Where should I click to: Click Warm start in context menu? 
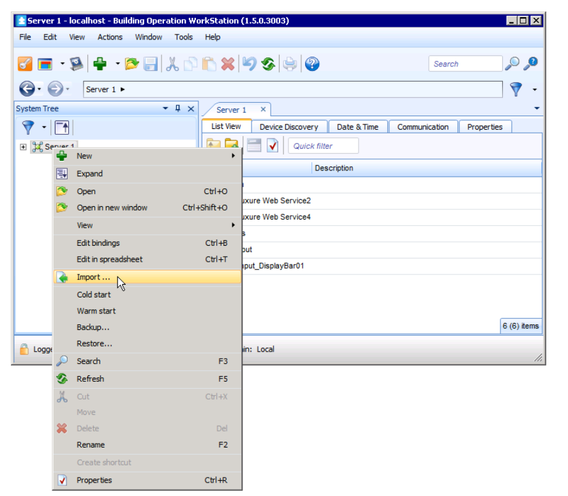pyautogui.click(x=96, y=311)
